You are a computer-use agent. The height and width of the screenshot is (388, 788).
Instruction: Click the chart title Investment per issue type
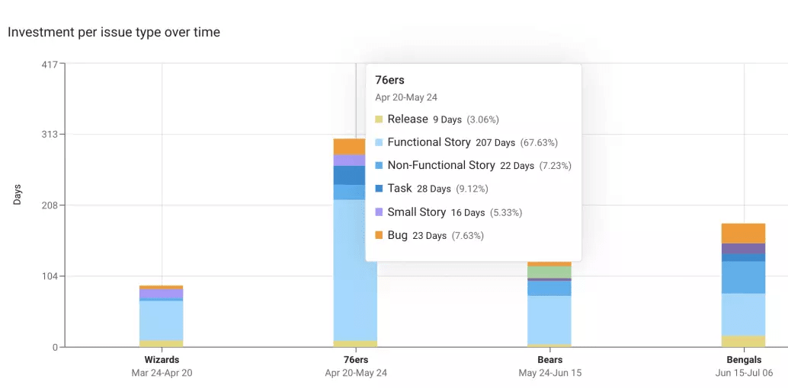pyautogui.click(x=114, y=32)
